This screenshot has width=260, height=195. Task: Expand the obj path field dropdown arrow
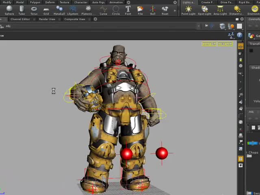click(x=199, y=26)
